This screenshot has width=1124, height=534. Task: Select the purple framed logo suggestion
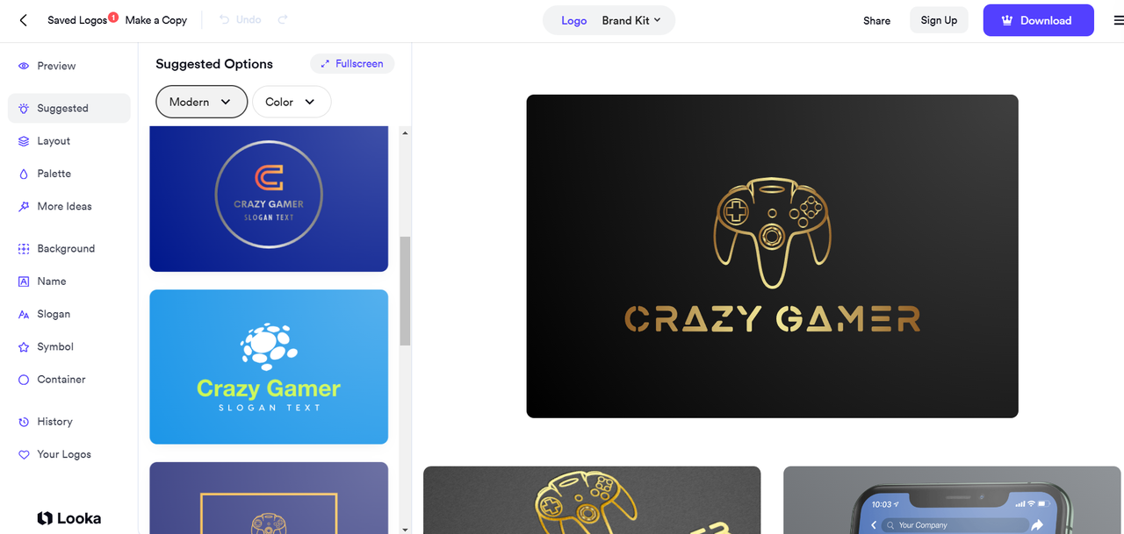click(269, 498)
